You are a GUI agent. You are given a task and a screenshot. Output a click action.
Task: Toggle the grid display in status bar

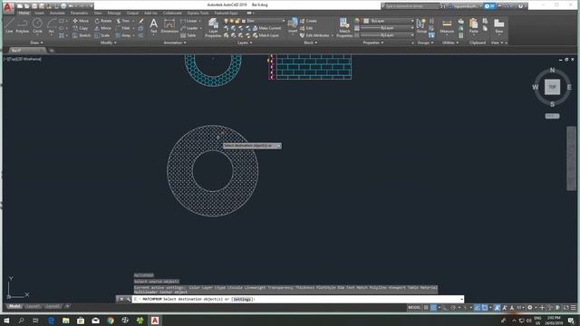click(426, 308)
